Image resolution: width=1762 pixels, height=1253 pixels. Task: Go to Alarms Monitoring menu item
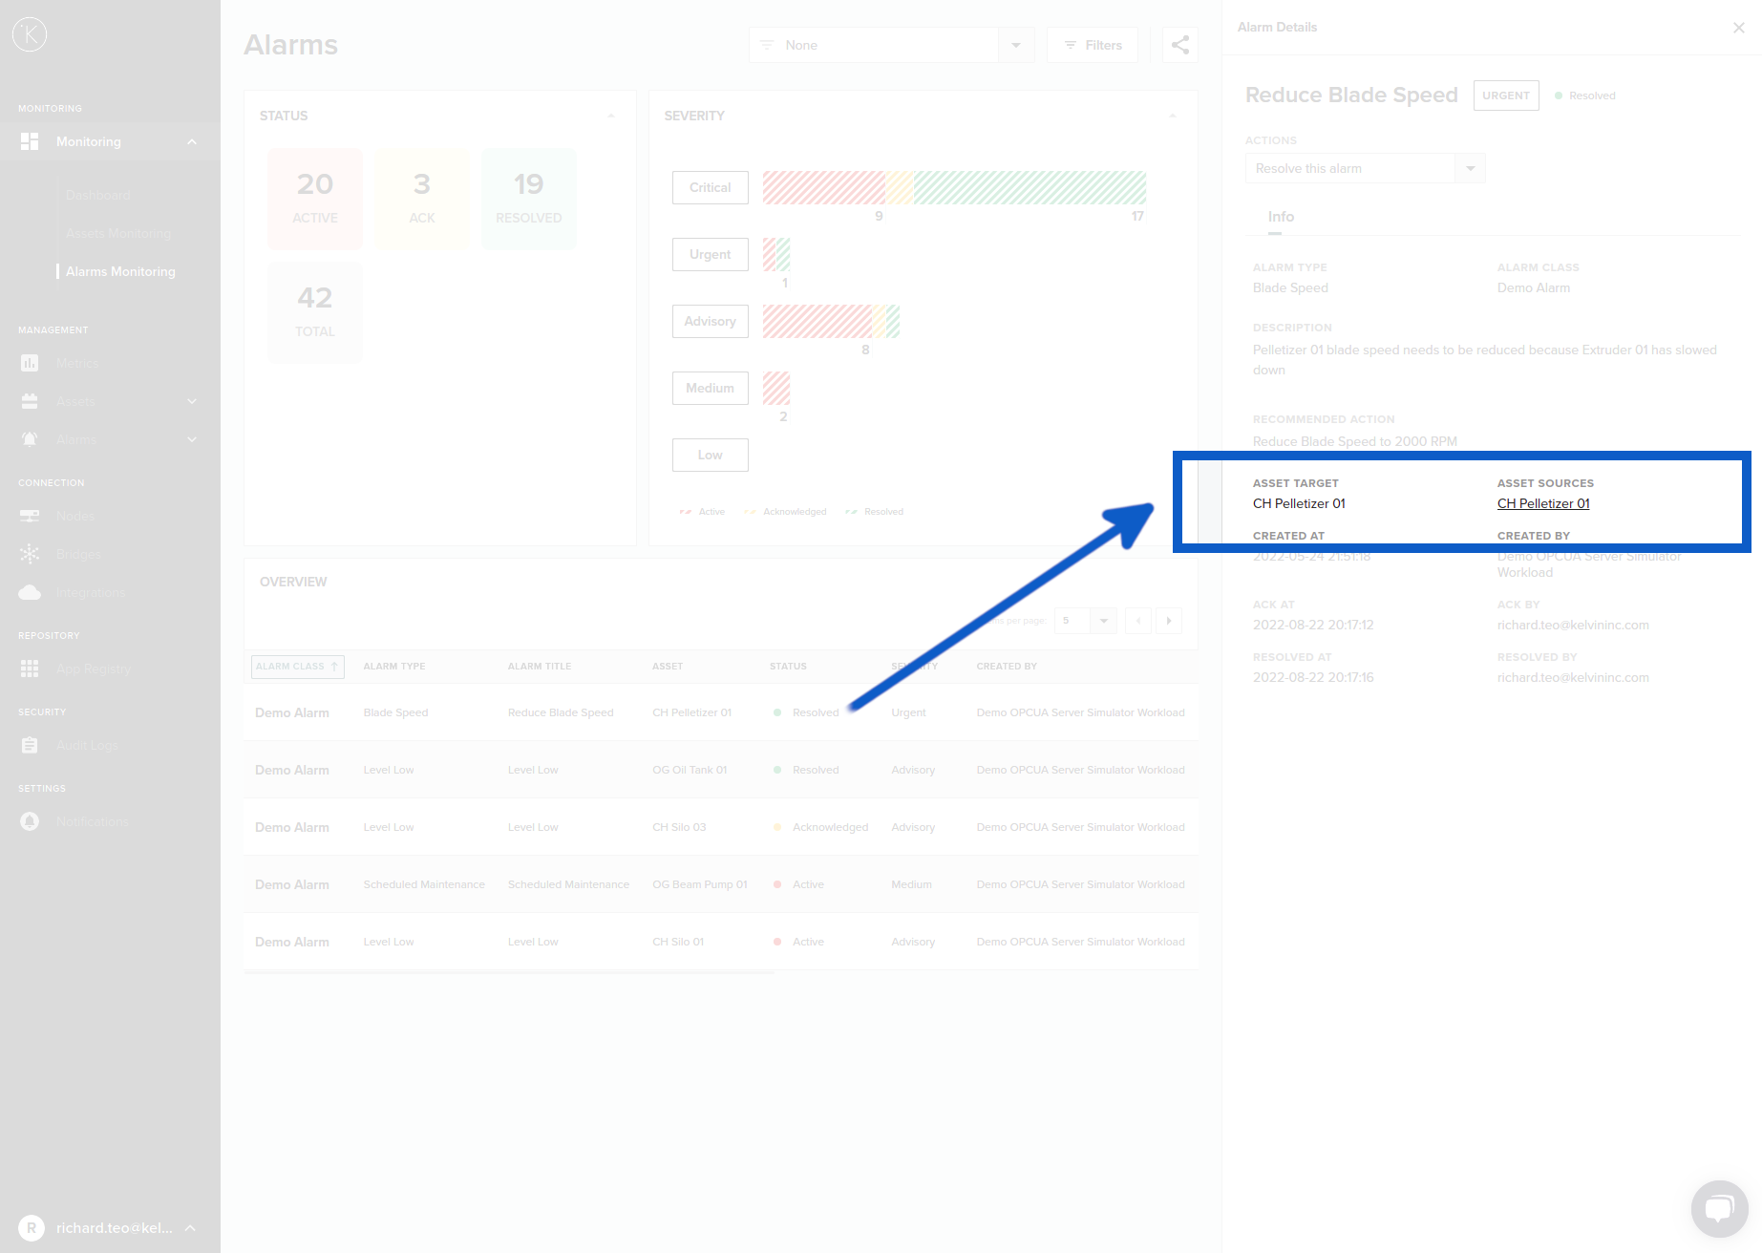click(120, 272)
